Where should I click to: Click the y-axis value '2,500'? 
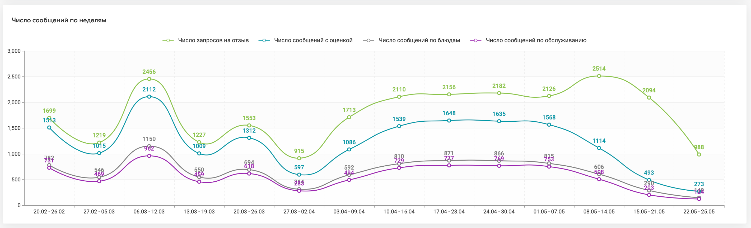point(14,77)
